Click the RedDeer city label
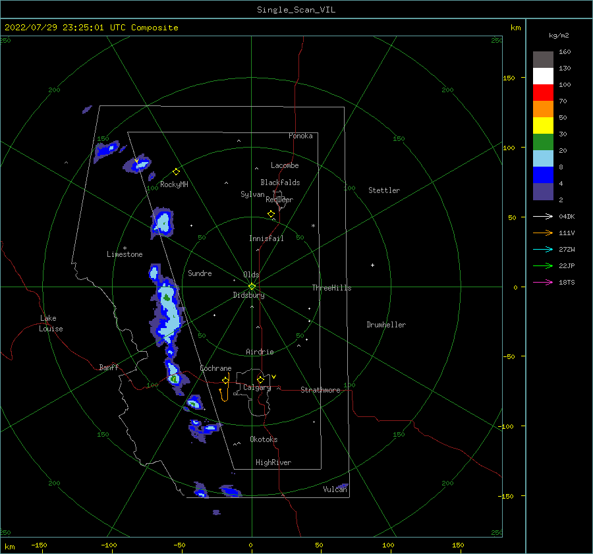The image size is (593, 554). (x=279, y=200)
